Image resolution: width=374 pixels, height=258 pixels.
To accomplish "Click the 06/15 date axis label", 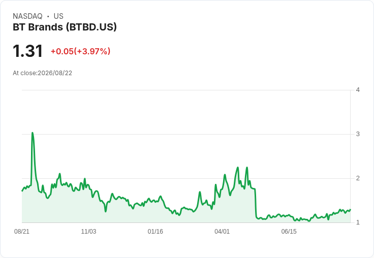I will click(x=289, y=232).
